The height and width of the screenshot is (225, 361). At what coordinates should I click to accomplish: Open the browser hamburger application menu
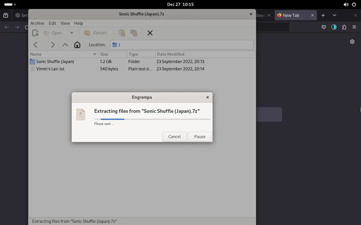(x=354, y=27)
